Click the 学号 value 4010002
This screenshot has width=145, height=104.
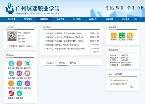[x=26, y=33]
